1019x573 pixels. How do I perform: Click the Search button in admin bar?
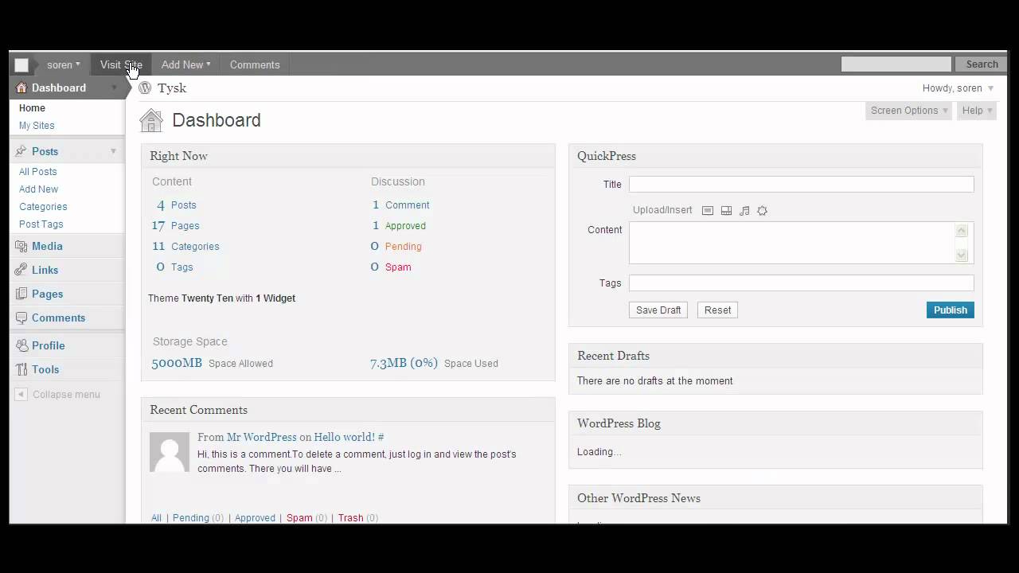pos(982,64)
